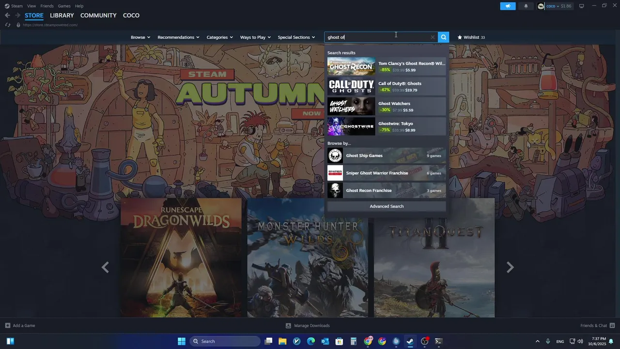Open Wishlist 33 link

click(471, 37)
